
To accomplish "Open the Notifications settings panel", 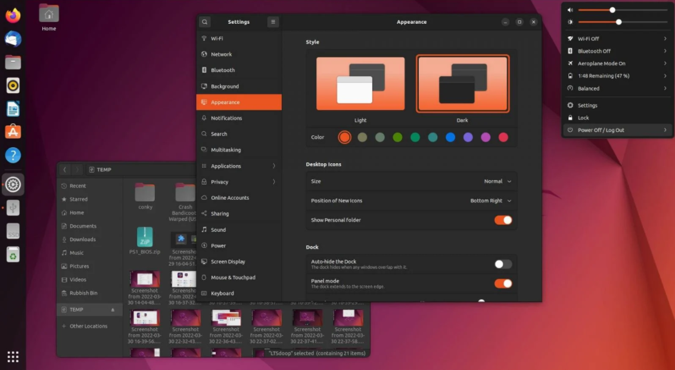I will (239, 118).
